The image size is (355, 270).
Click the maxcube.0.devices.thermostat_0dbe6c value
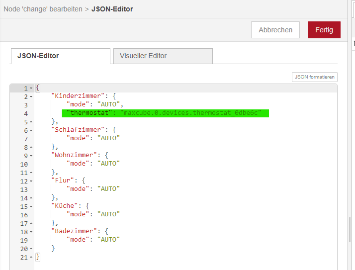190,113
